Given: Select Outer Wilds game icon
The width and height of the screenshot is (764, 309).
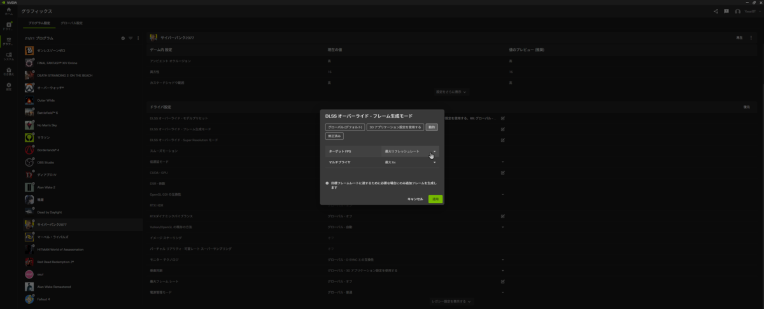Looking at the screenshot, I should click(x=29, y=100).
